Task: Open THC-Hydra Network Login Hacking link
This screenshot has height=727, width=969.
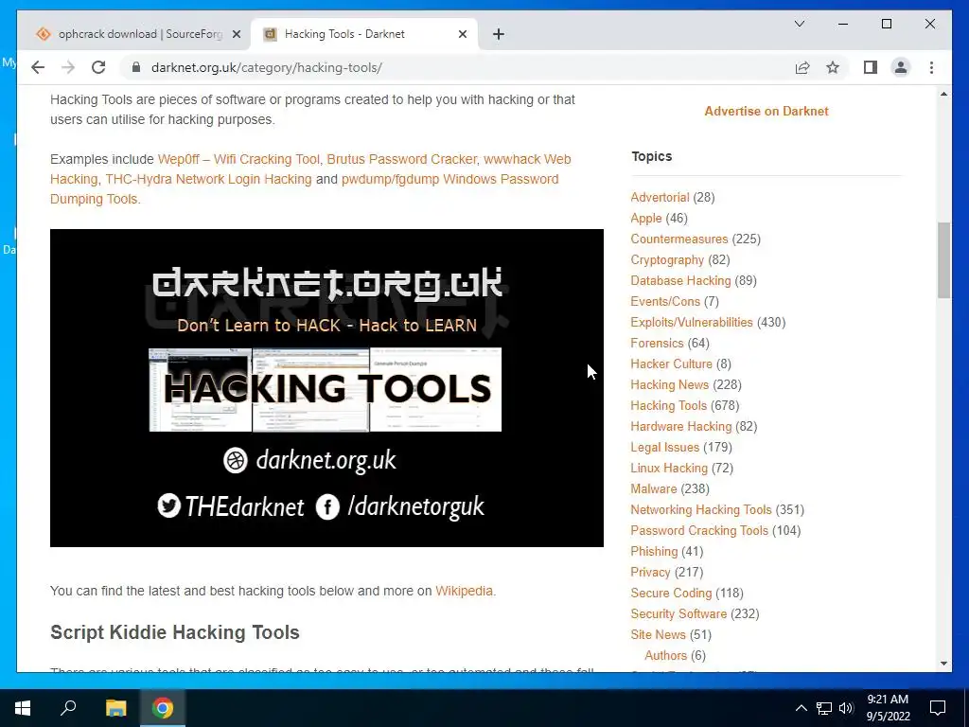Action: click(208, 179)
